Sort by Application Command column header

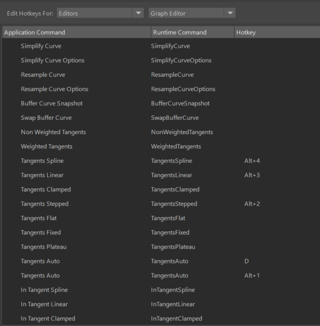pos(76,33)
